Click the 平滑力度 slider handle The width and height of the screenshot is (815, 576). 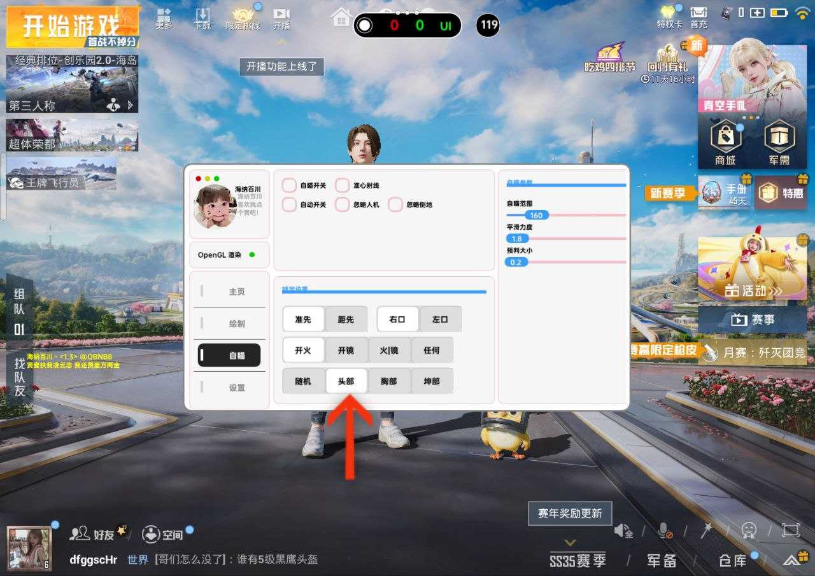pyautogui.click(x=517, y=239)
